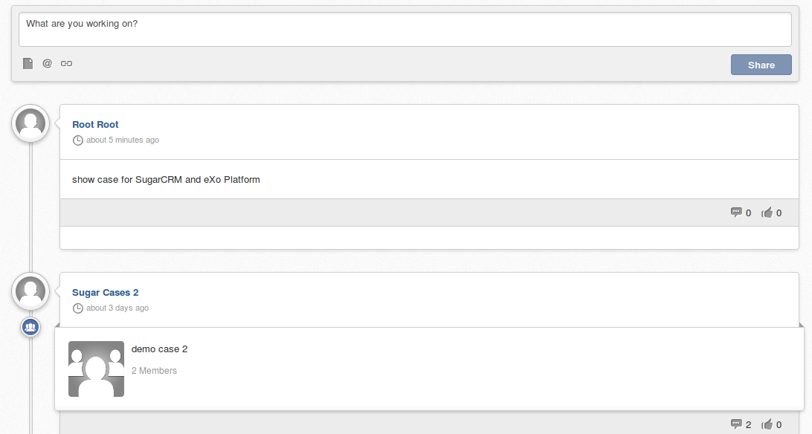Open the demo case 2 space title
The image size is (812, 434).
coord(159,349)
